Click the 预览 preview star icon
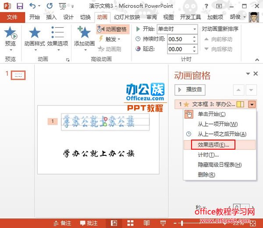This screenshot has height=228, width=263. [x=11, y=32]
